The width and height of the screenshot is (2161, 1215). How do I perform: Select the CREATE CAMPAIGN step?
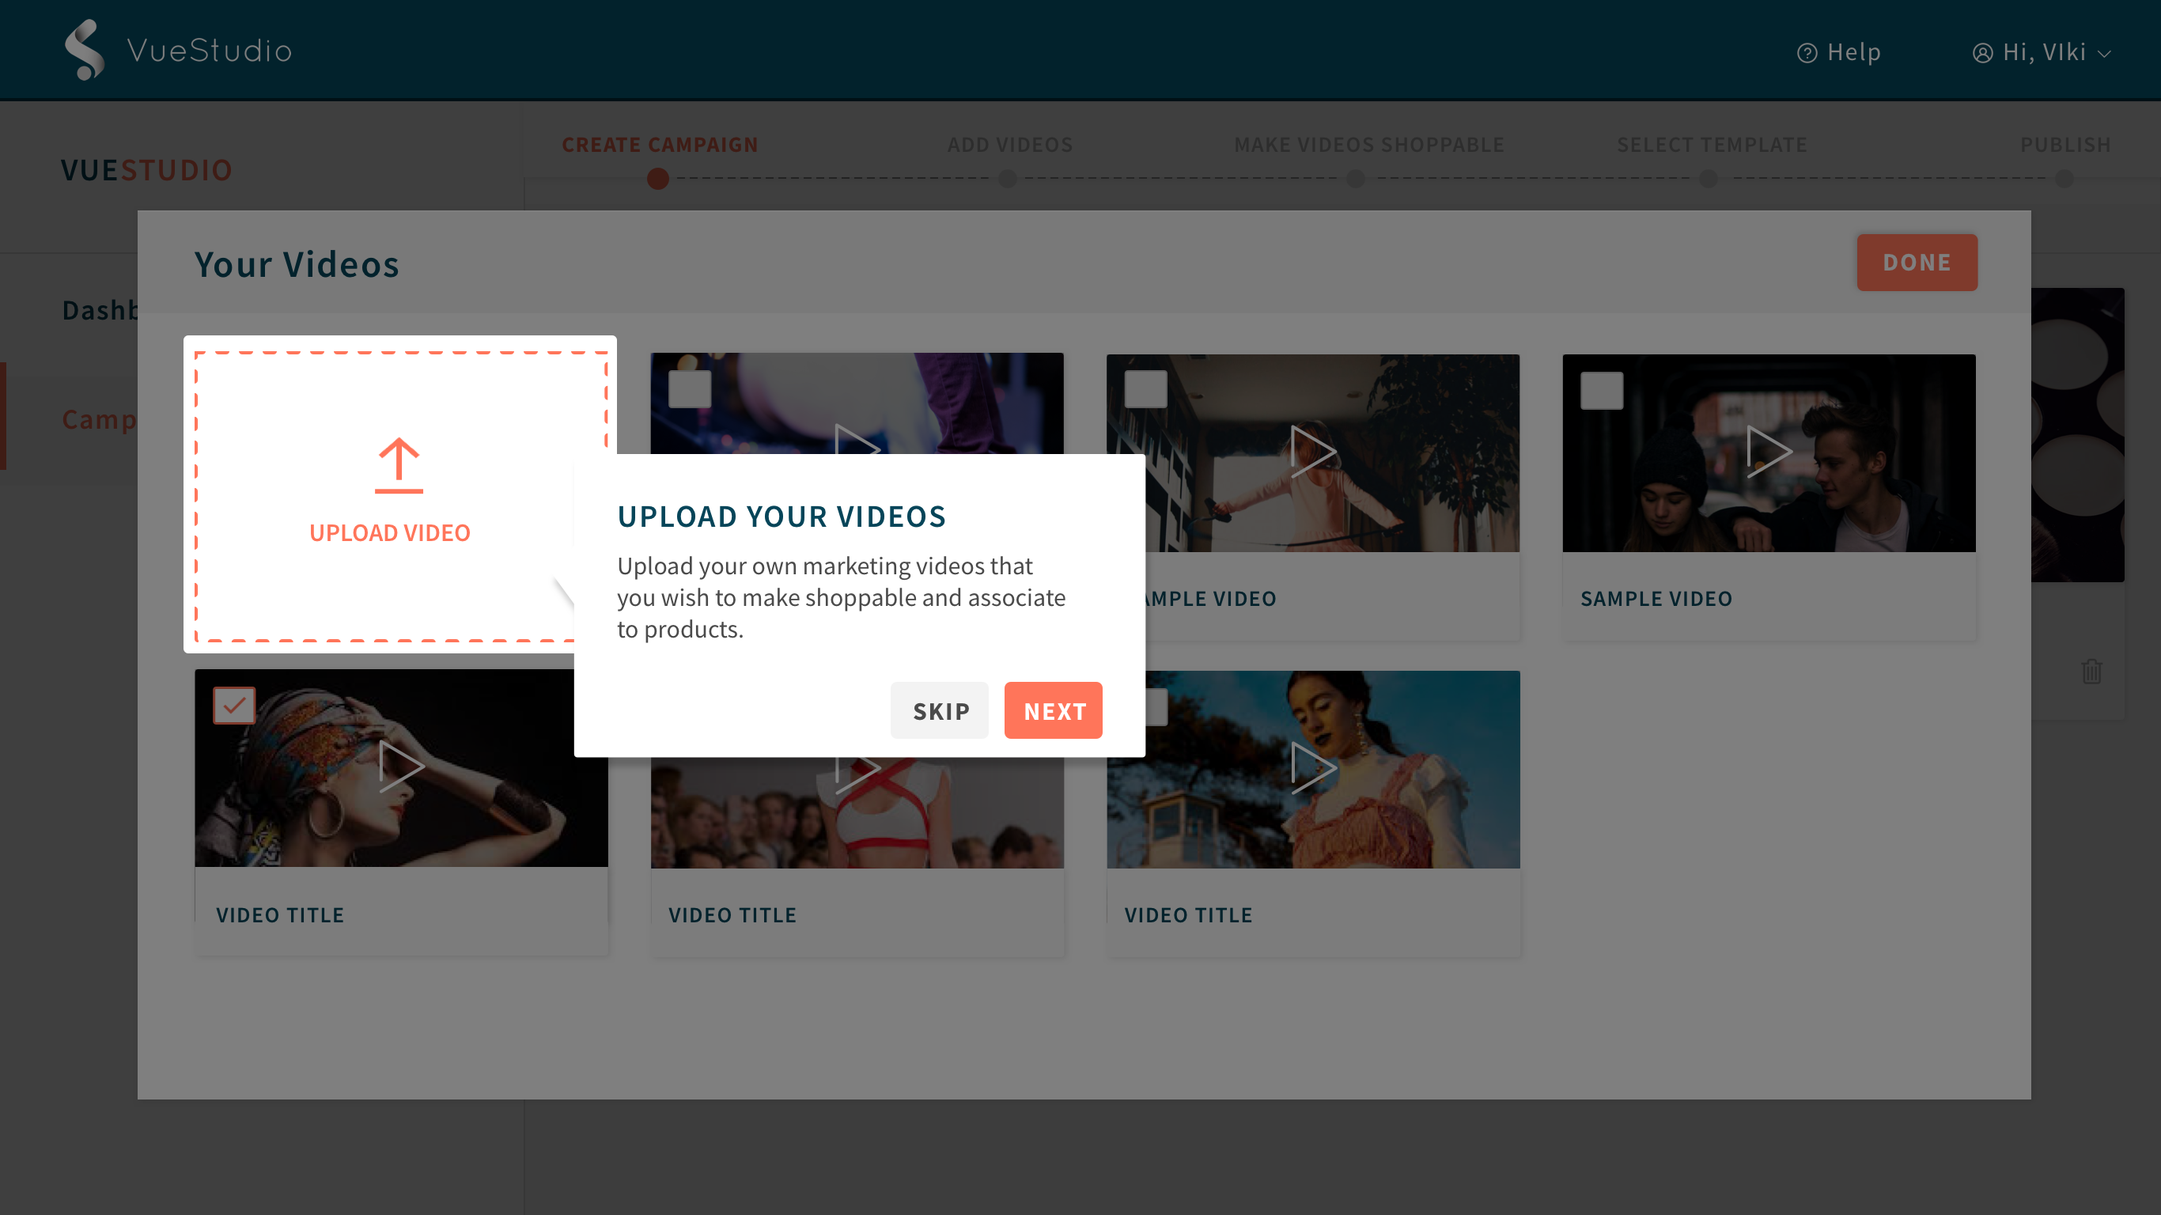660,144
